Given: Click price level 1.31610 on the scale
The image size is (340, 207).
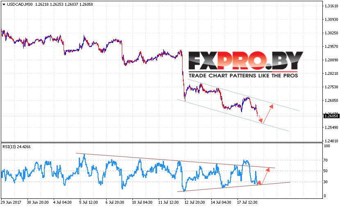Looking at the screenshot, I should click(331, 6).
